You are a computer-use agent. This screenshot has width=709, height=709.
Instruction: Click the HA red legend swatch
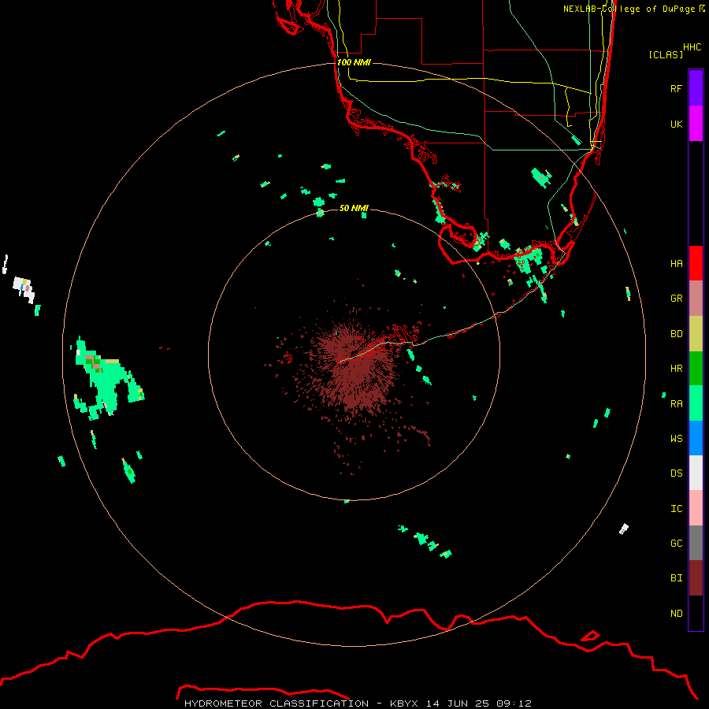coord(696,263)
